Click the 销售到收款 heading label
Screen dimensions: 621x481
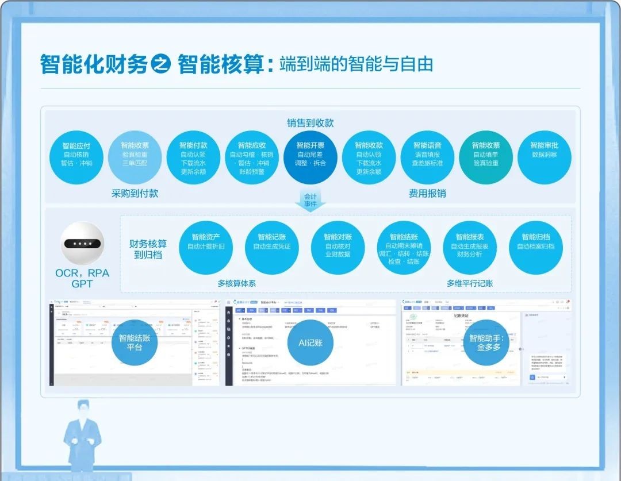coord(310,122)
